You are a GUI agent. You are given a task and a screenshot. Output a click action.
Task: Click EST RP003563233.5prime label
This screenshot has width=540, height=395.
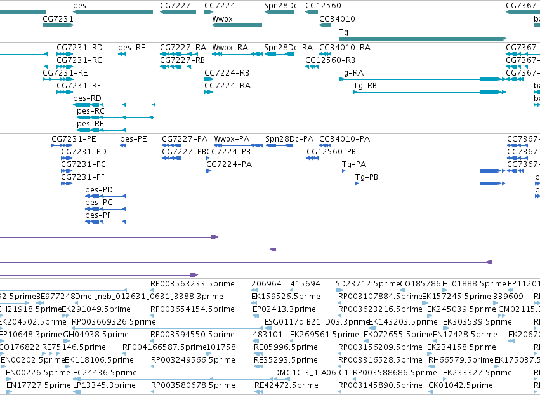[192, 284]
